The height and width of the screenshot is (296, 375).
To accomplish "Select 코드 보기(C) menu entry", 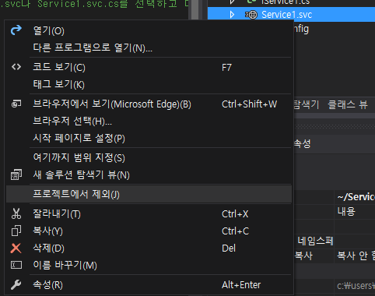I will (x=149, y=67).
